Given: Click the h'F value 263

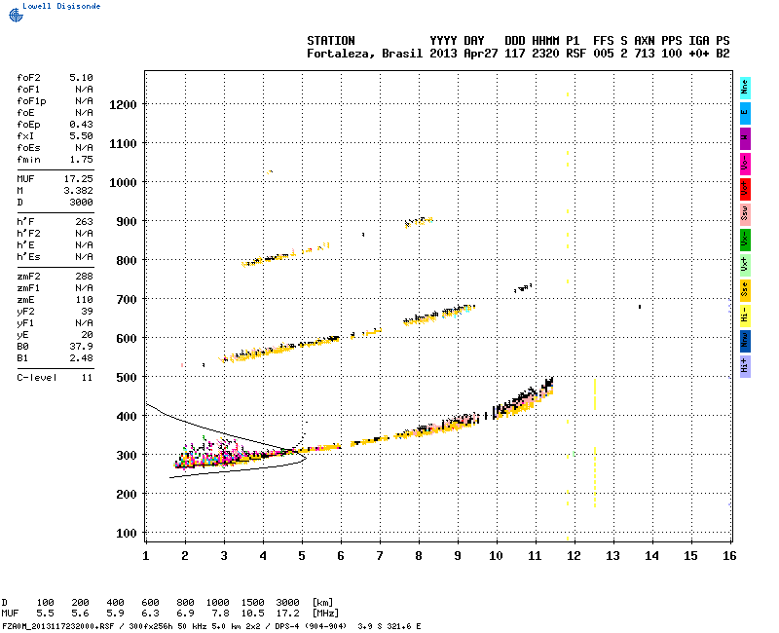Looking at the screenshot, I should pos(84,222).
